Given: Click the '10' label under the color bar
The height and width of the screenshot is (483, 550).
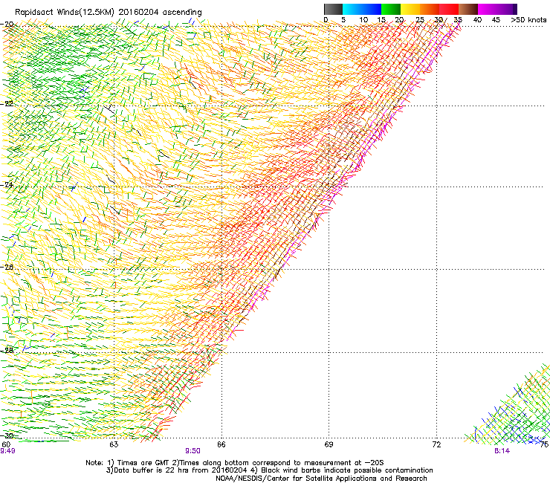Looking at the screenshot, I should [x=363, y=19].
